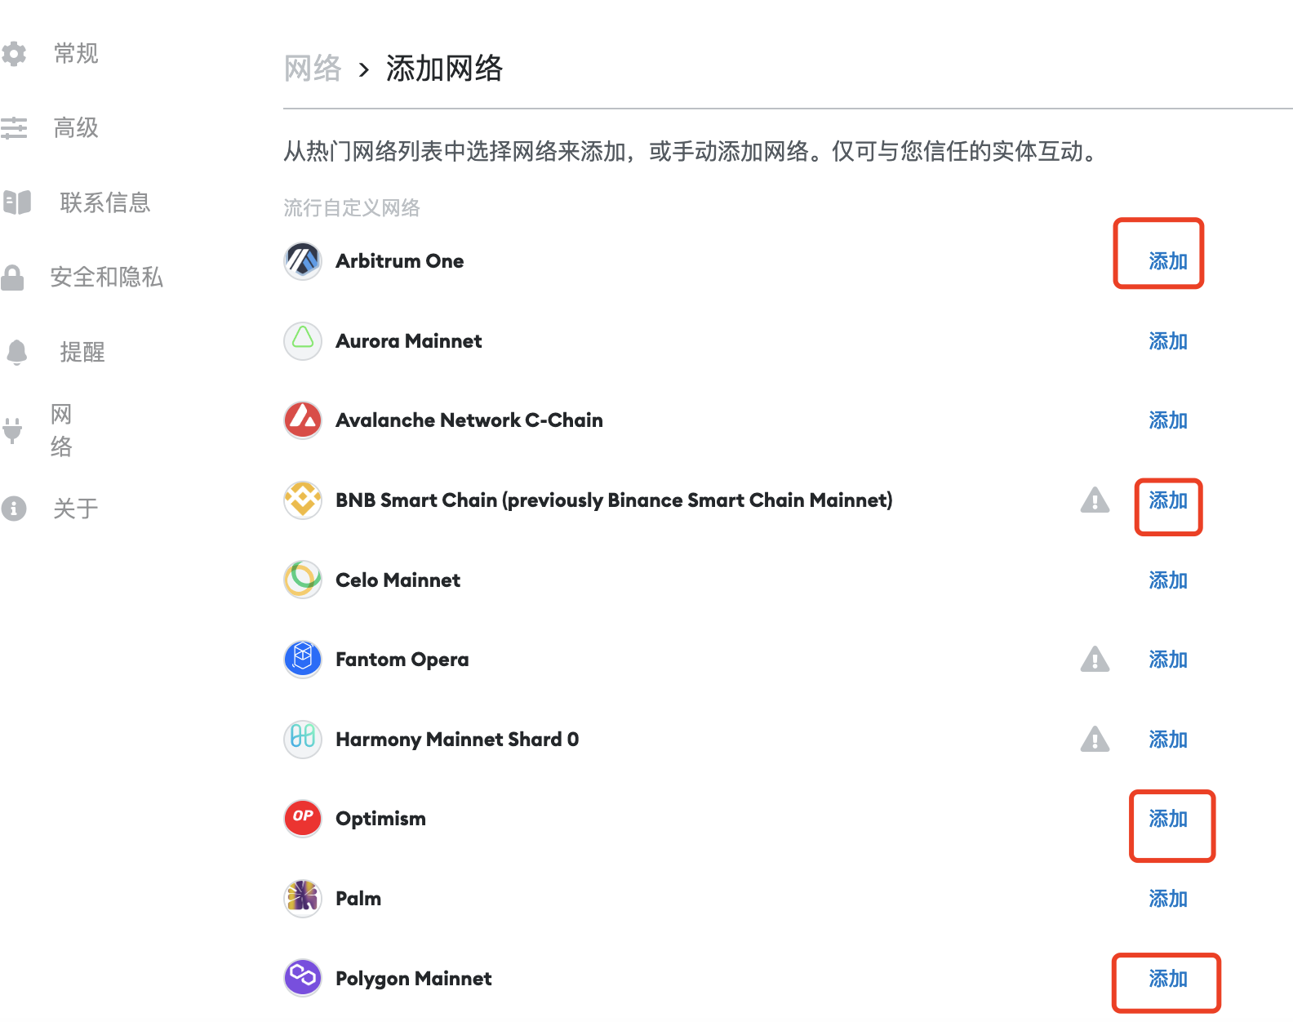
Task: Add the Optimism network
Action: (1167, 819)
